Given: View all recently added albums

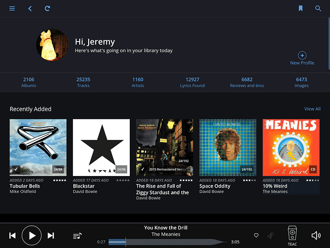Looking at the screenshot, I should [x=312, y=109].
